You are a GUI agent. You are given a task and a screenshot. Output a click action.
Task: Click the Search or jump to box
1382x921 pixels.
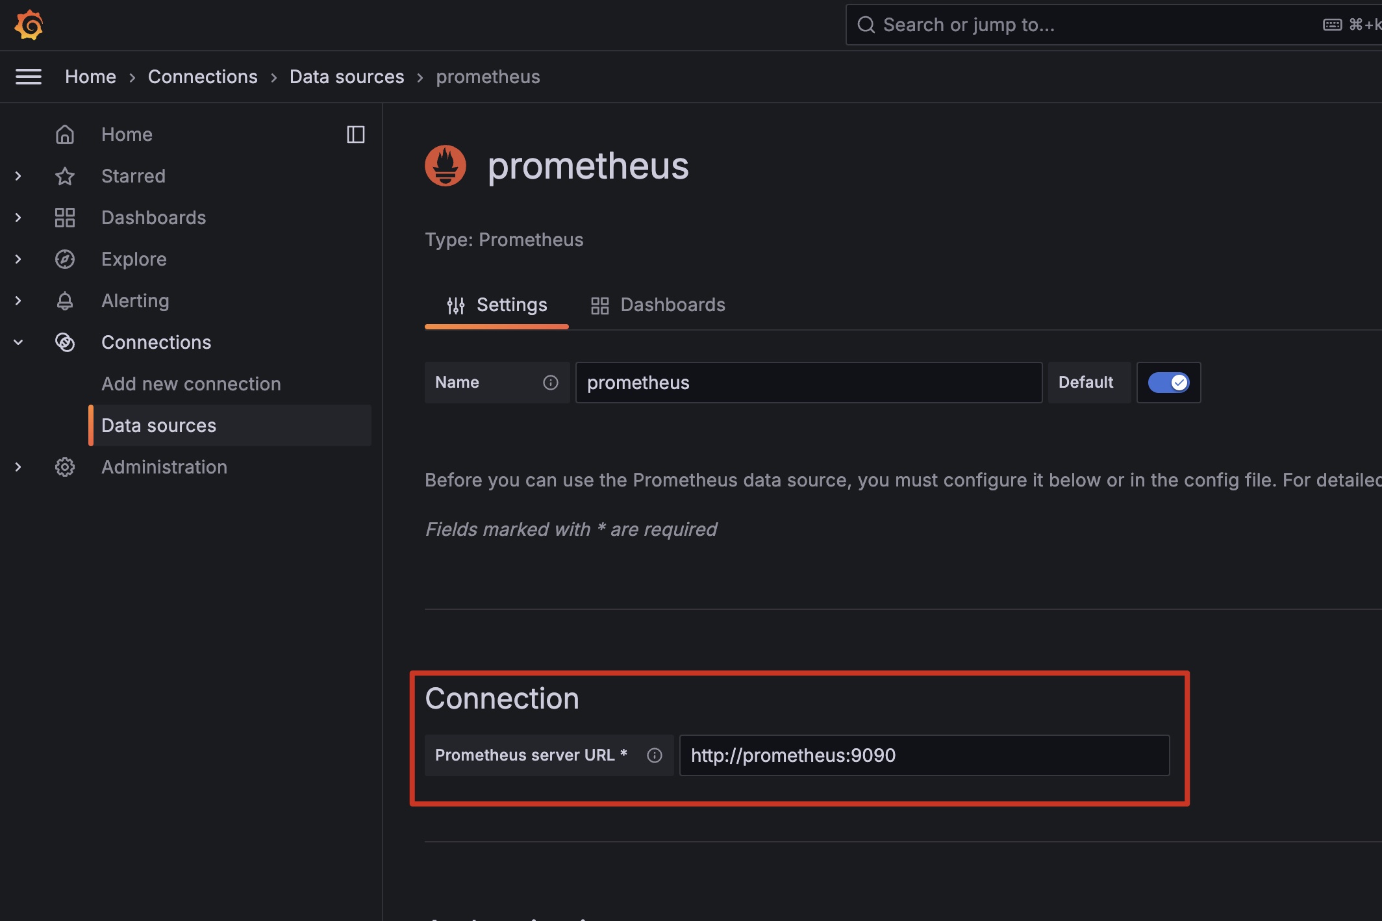coord(1113,25)
